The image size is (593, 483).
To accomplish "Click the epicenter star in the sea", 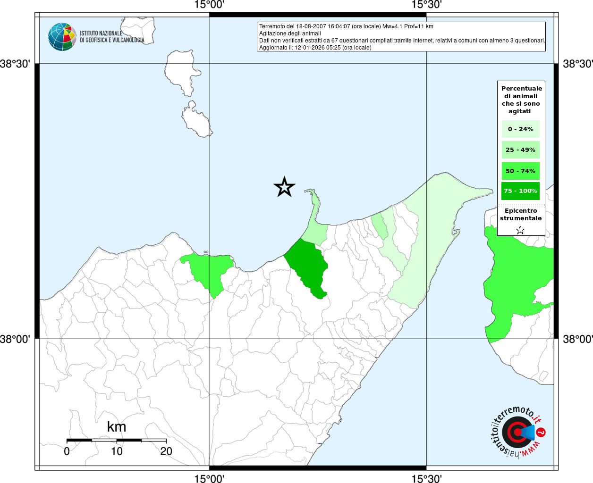I will 284,187.
